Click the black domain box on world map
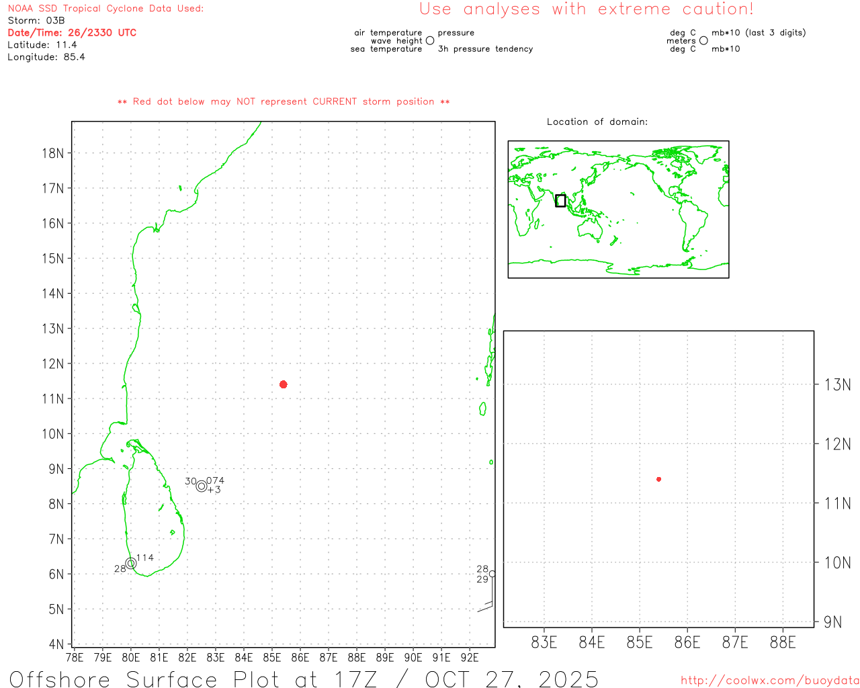The height and width of the screenshot is (688, 860). [560, 200]
